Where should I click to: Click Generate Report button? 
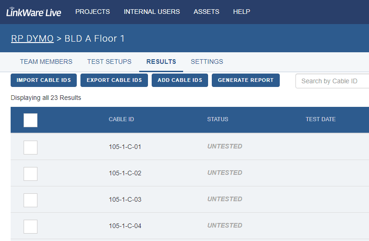click(246, 80)
